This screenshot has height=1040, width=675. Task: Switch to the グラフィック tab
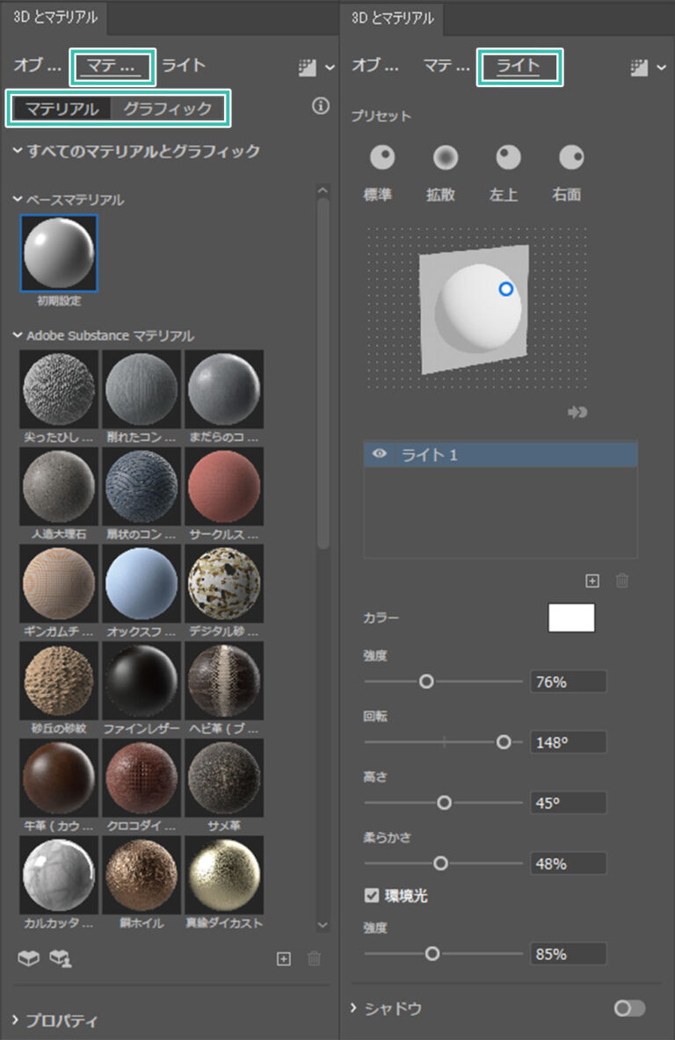(x=167, y=109)
